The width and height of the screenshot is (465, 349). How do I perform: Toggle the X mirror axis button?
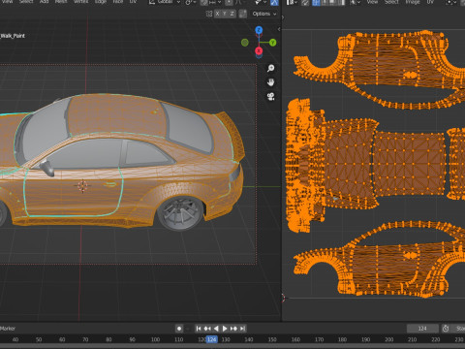coord(217,14)
